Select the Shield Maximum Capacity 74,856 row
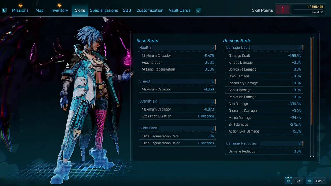 (x=177, y=89)
